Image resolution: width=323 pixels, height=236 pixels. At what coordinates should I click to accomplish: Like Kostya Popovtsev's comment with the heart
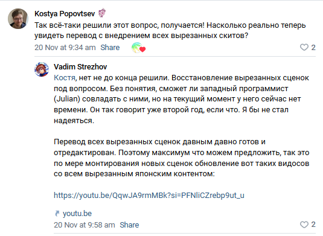pyautogui.click(x=304, y=47)
